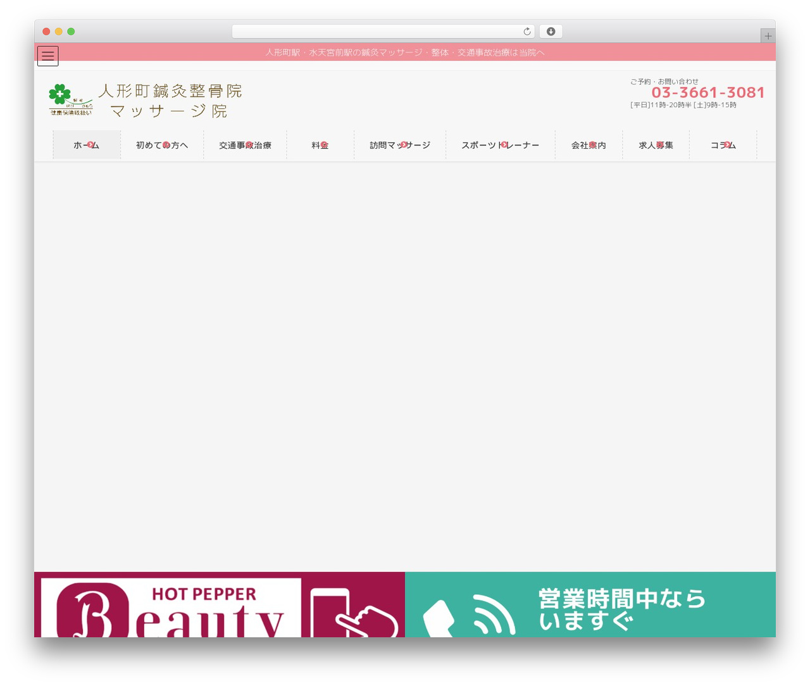Click the 営業時間中ならいますぐ call banner
This screenshot has width=810, height=686.
tap(590, 604)
